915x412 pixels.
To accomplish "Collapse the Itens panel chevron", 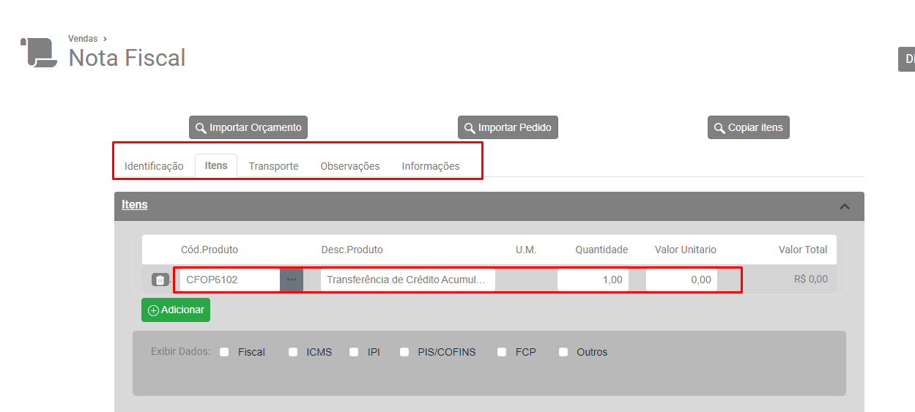I will (845, 206).
